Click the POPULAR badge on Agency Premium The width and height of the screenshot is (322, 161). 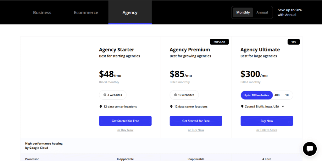coord(219,42)
